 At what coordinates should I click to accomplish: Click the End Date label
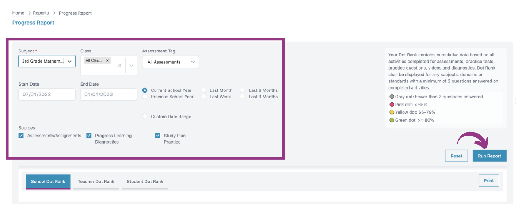point(89,84)
